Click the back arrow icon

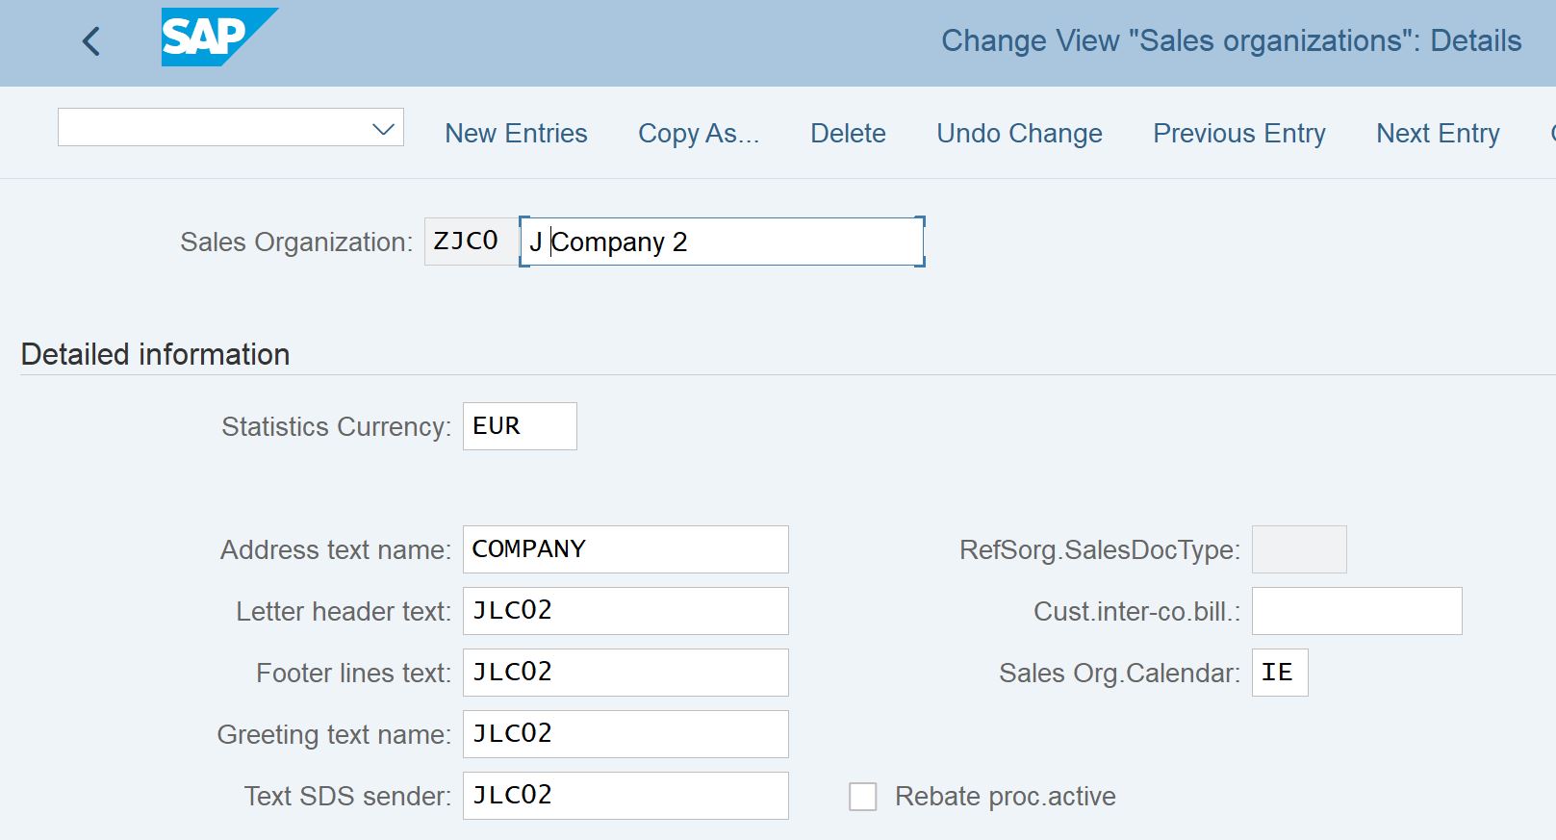(91, 41)
